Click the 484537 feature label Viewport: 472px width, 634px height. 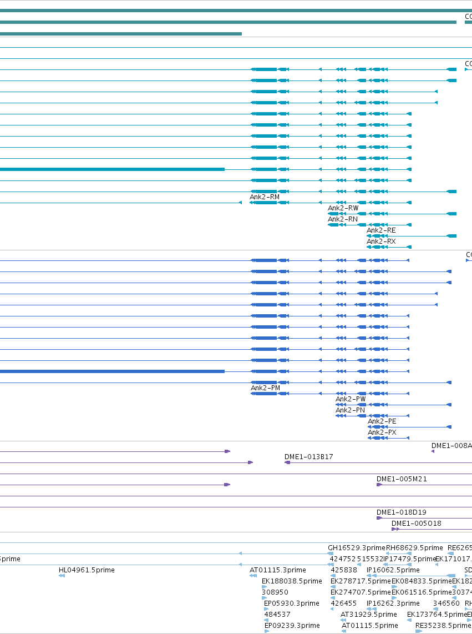(277, 615)
